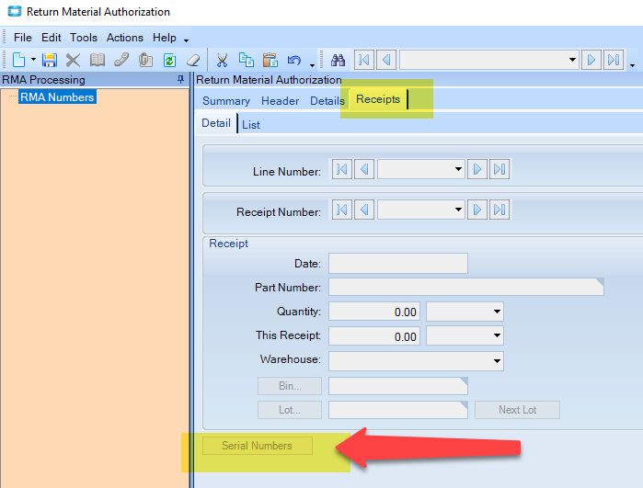
Task: Click the Next Lot button
Action: [517, 410]
